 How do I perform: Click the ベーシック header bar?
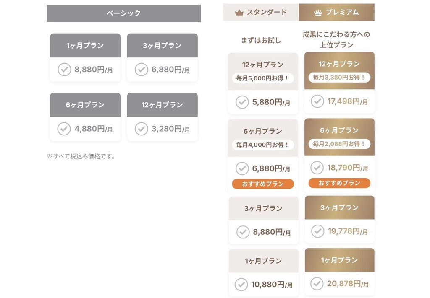click(x=124, y=13)
